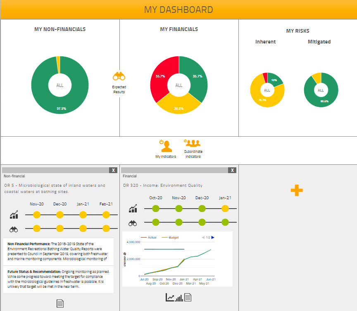Toggle Budget series in chart legend
The image size is (357, 311).
(x=170, y=238)
